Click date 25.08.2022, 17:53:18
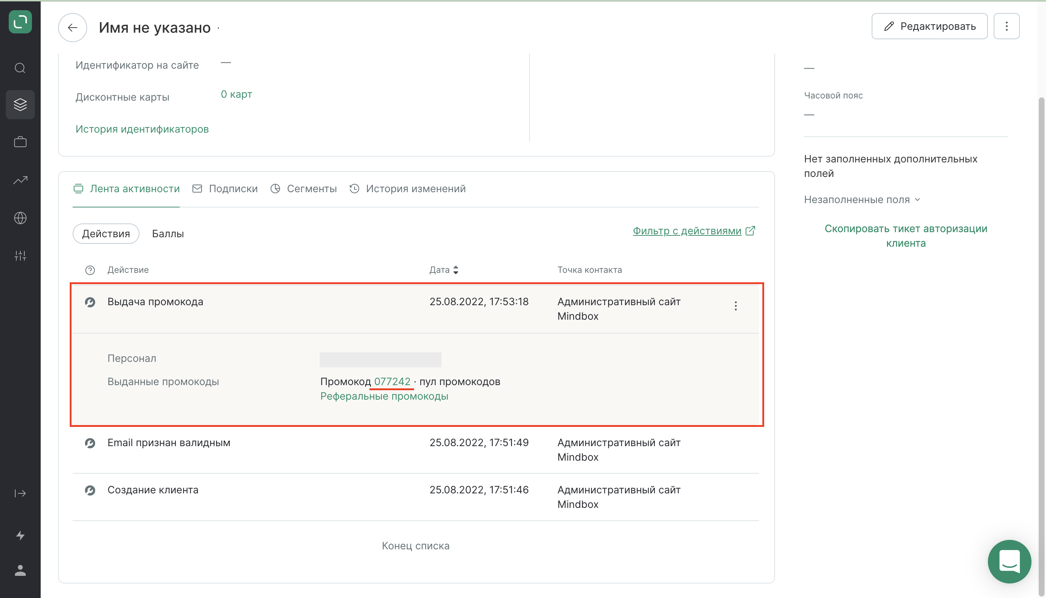 pos(479,302)
